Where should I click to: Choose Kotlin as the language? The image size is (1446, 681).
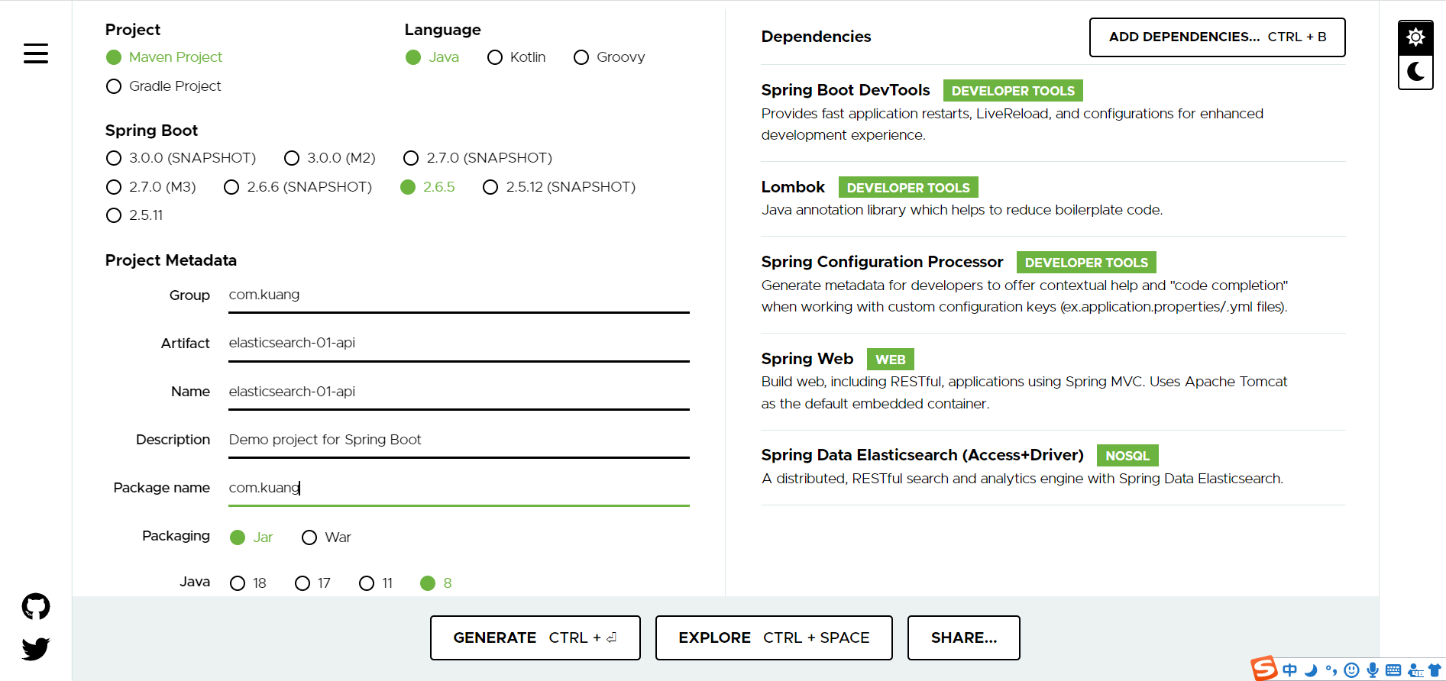516,57
